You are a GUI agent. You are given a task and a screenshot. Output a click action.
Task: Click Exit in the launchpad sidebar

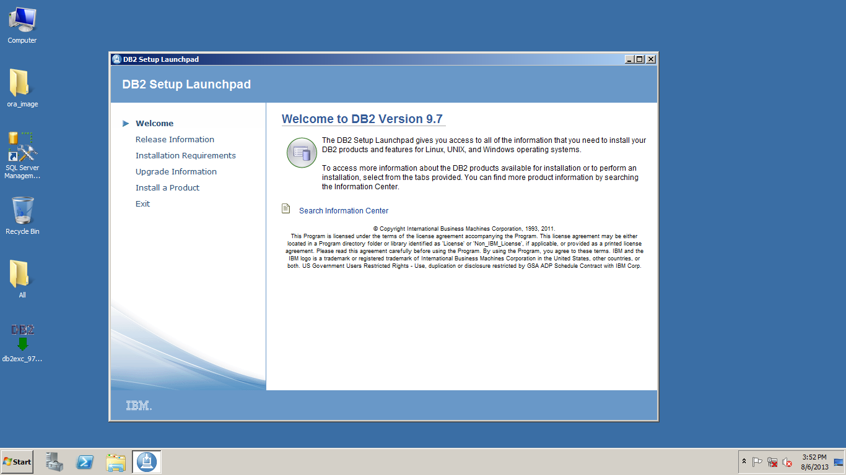click(x=142, y=204)
